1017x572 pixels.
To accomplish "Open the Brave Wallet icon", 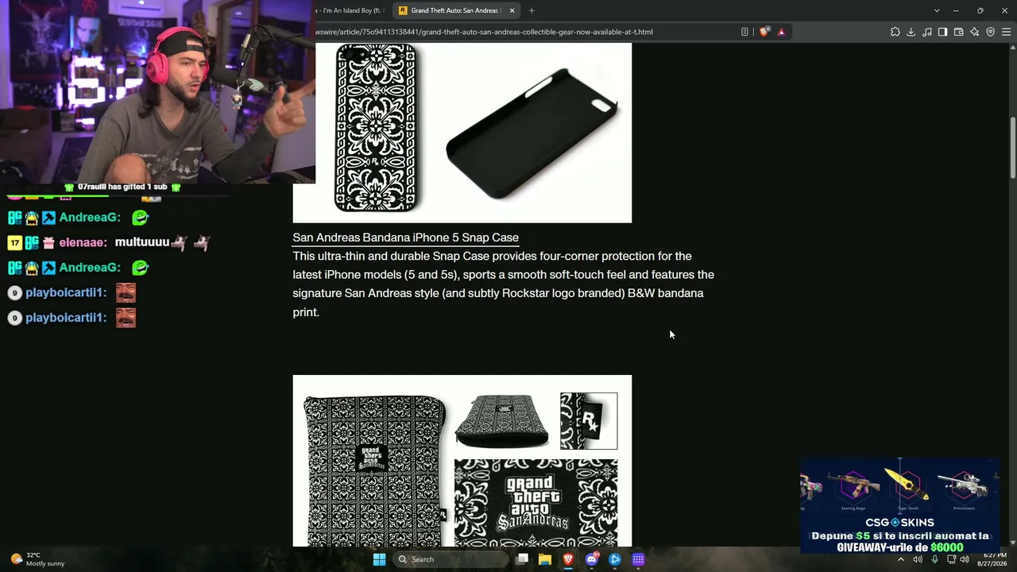I will coord(958,32).
